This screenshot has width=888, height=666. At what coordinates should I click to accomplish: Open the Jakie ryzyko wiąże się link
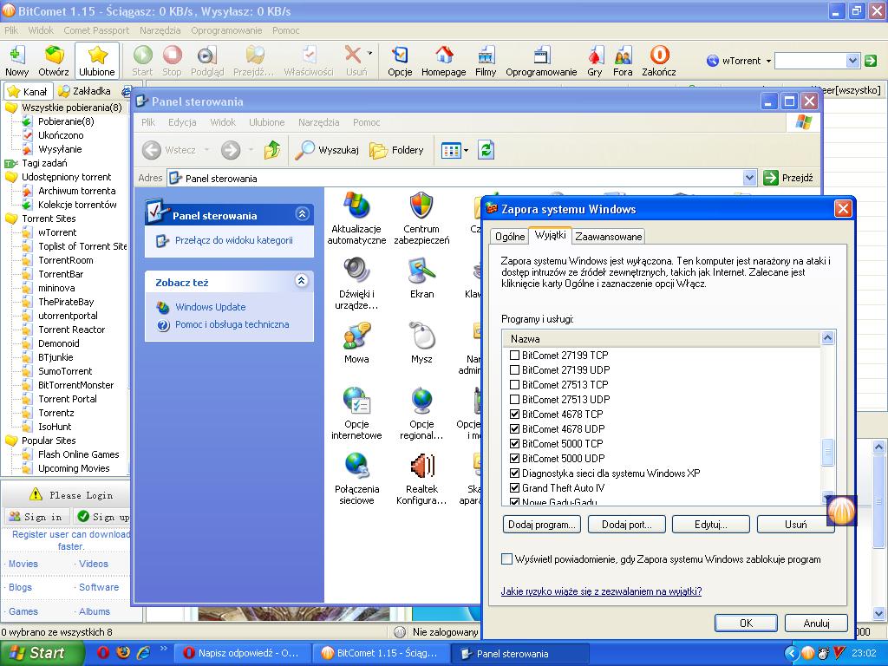tap(601, 591)
